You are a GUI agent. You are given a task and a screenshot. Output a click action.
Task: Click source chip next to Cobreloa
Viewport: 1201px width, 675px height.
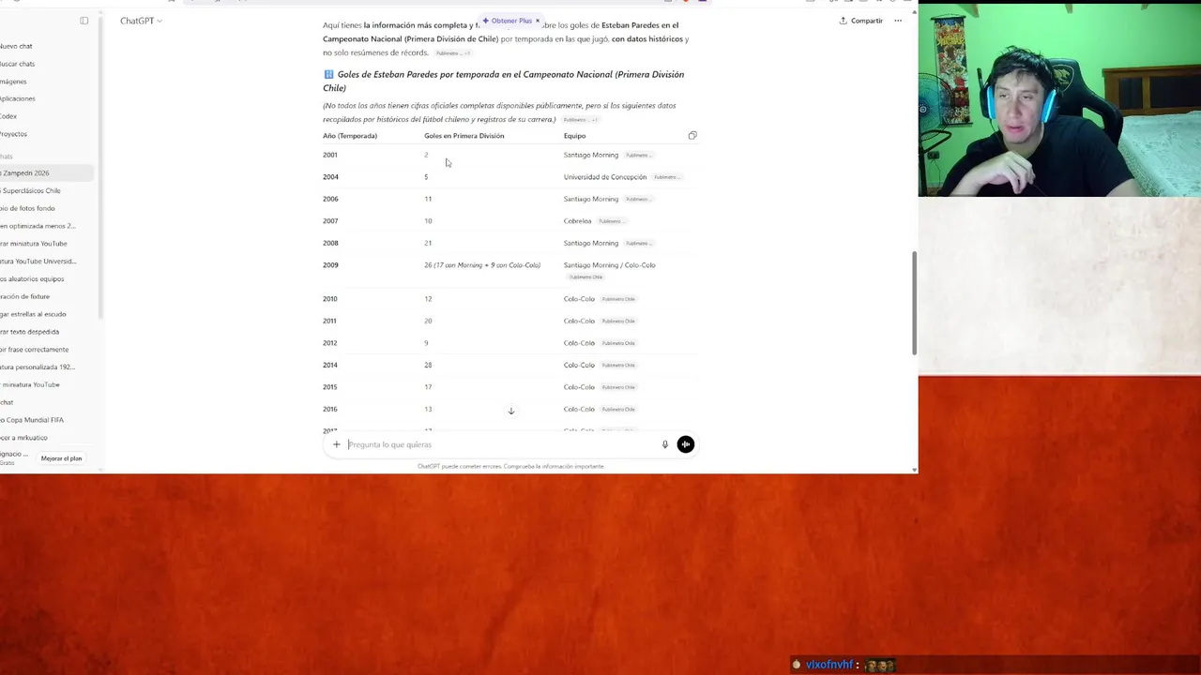click(x=611, y=221)
